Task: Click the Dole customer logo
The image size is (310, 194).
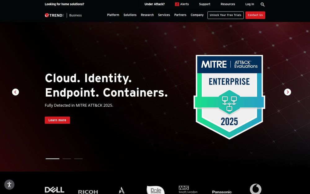Action: click(156, 190)
